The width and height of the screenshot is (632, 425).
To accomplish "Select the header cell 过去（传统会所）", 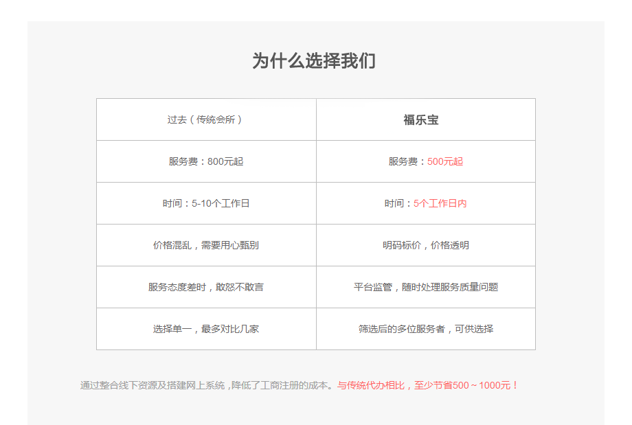I will coord(206,119).
